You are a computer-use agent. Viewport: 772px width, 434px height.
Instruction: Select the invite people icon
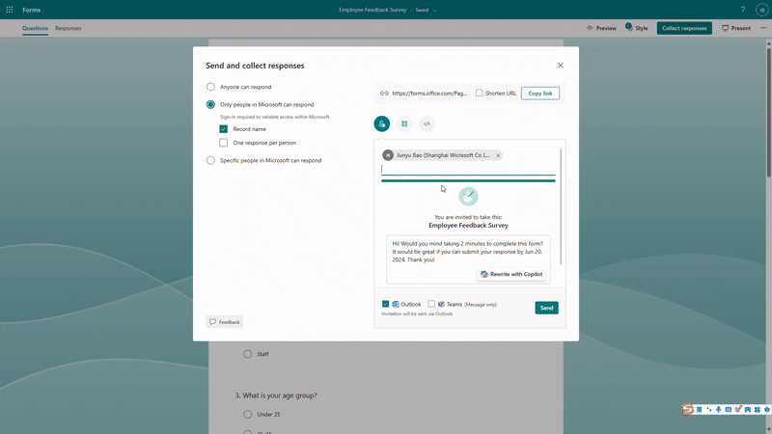click(382, 123)
